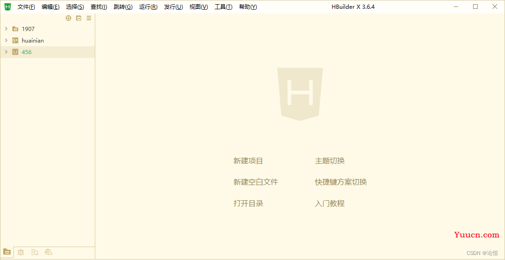Viewport: 505px width, 260px height.
Task: Click the 456 uni-app project icon
Action: tap(15, 52)
